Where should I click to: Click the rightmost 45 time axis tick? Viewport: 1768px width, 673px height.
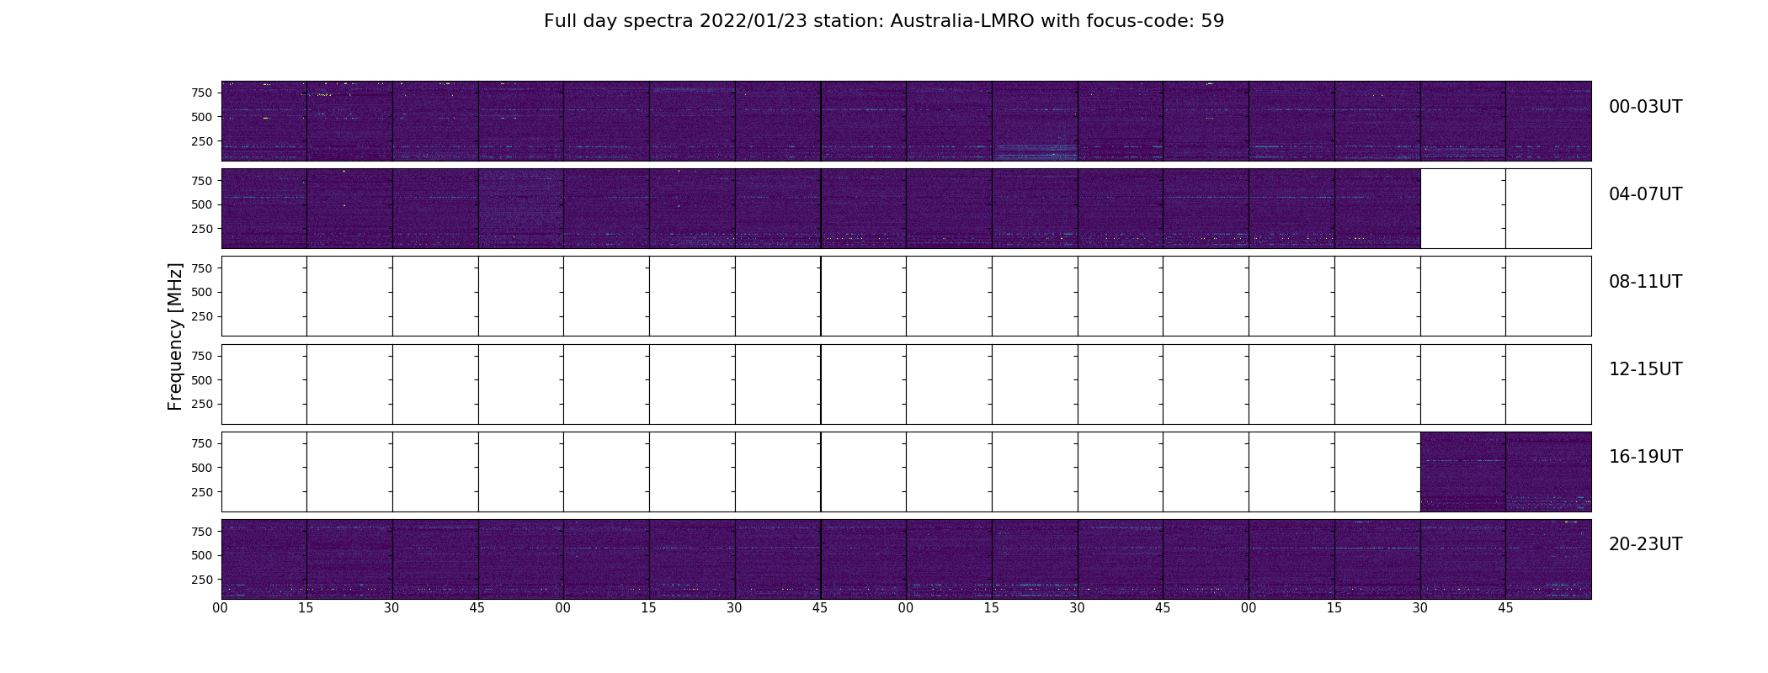1505,608
